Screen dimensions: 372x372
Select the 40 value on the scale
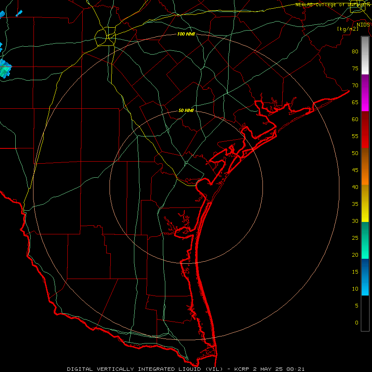(355, 187)
